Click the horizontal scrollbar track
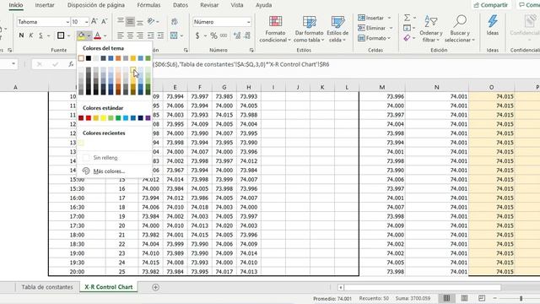 click(x=422, y=287)
